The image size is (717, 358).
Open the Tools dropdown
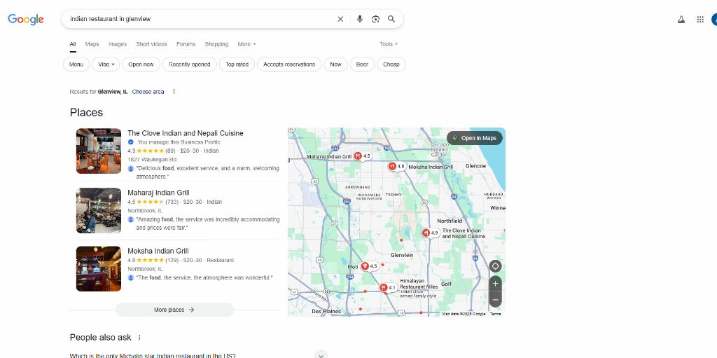tap(389, 44)
